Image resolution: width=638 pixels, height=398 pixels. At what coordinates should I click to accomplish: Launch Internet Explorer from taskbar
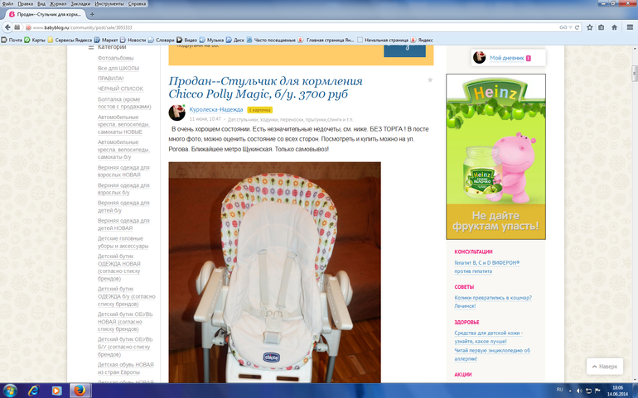coord(33,391)
